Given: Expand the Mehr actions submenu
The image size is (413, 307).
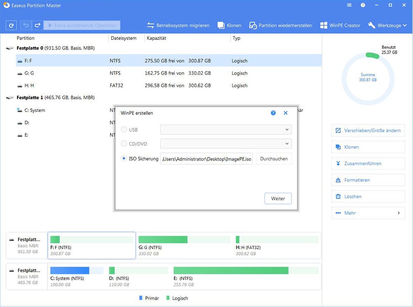Looking at the screenshot, I should click(x=368, y=213).
